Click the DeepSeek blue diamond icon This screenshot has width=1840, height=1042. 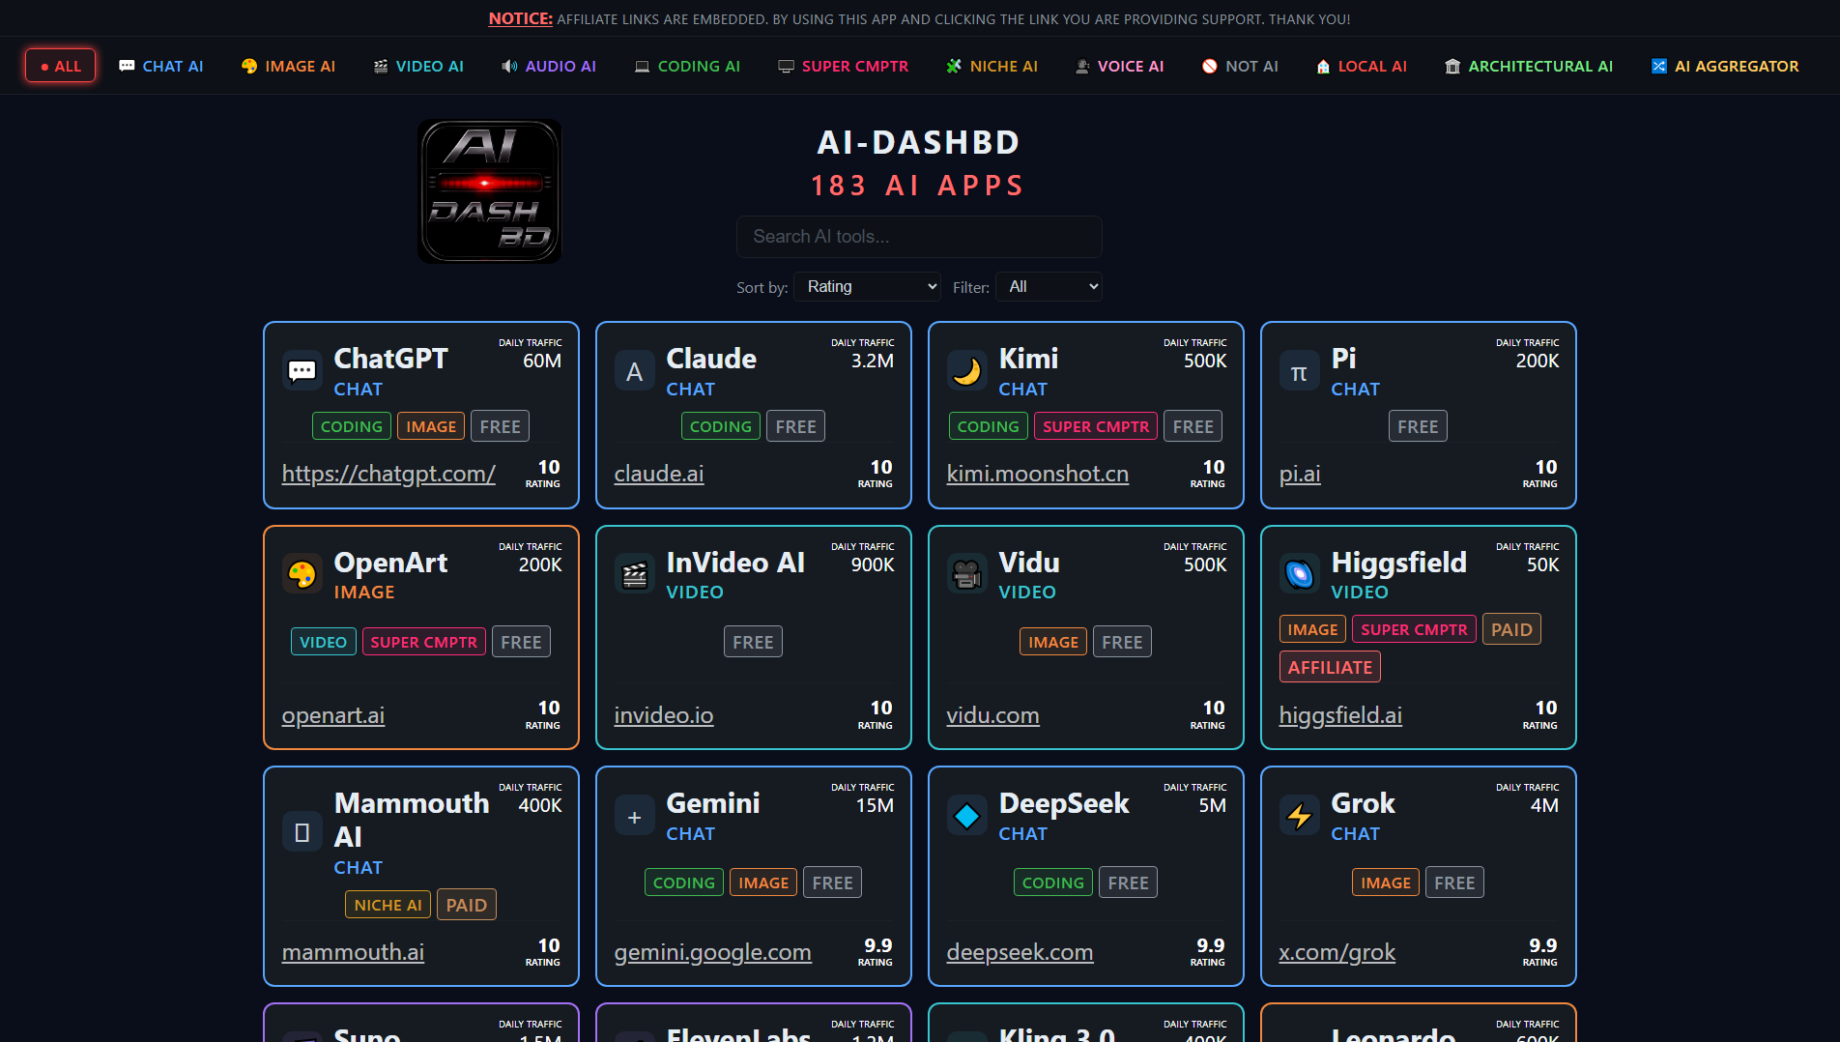[x=967, y=816]
